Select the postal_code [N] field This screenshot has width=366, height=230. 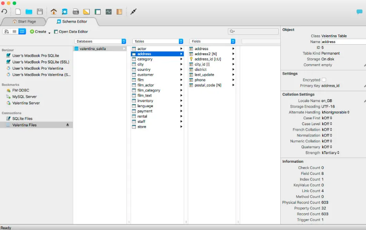point(212,85)
